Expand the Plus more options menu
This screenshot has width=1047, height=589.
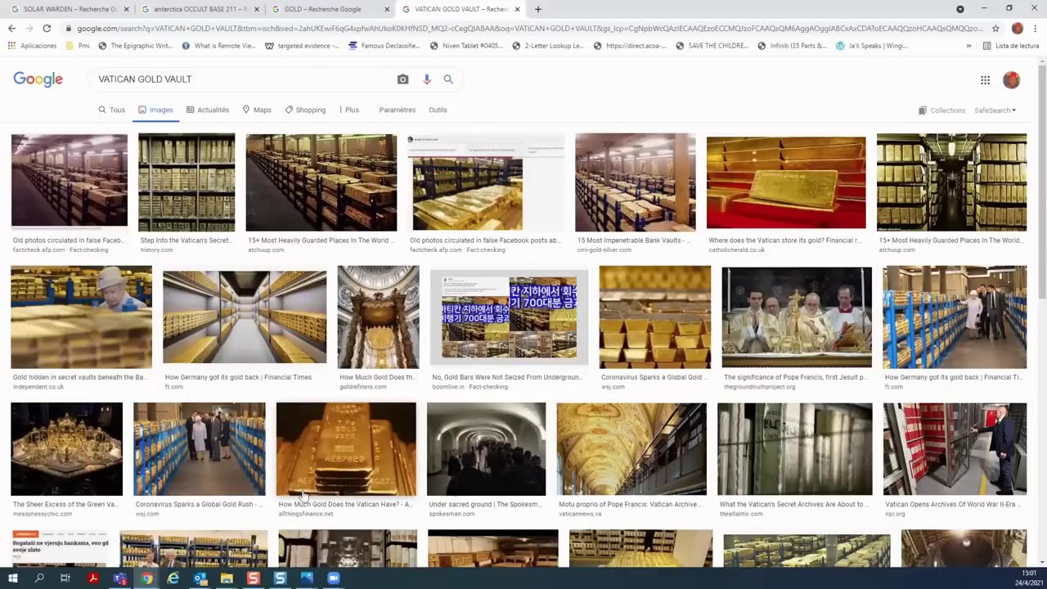tap(348, 110)
